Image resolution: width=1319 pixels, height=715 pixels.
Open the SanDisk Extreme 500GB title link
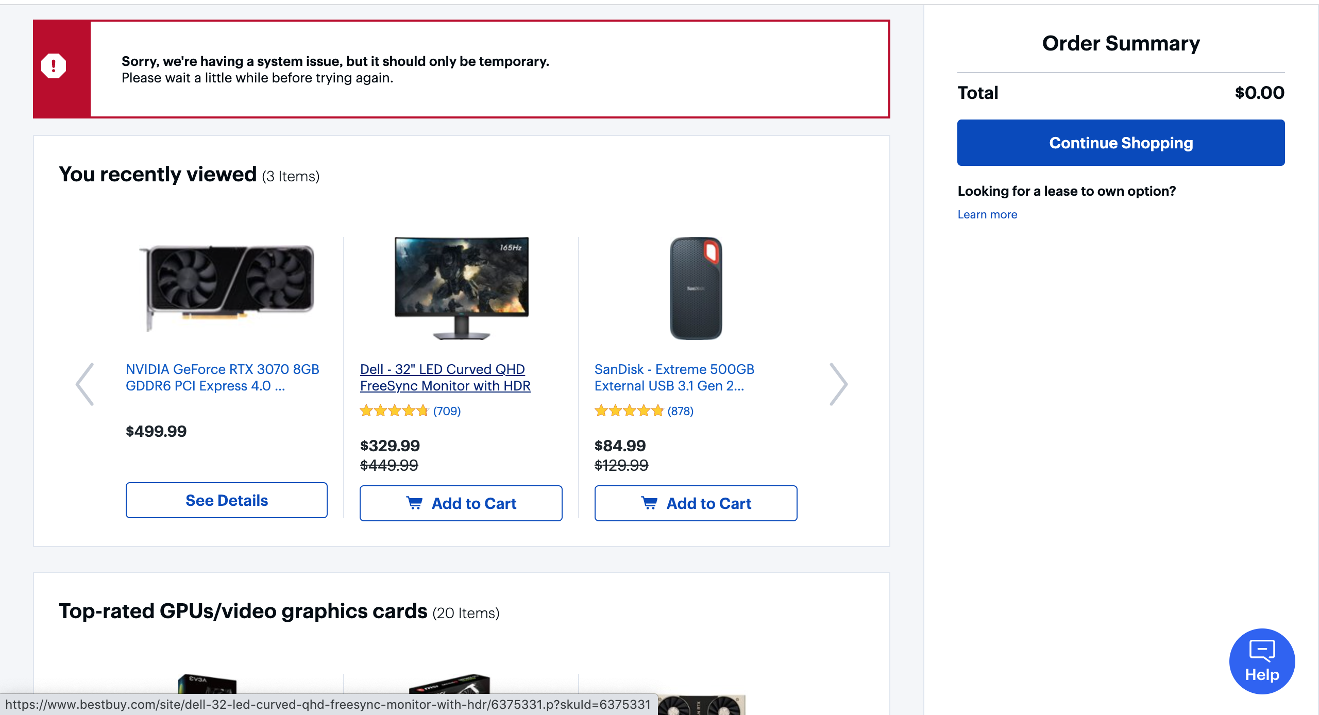click(674, 378)
